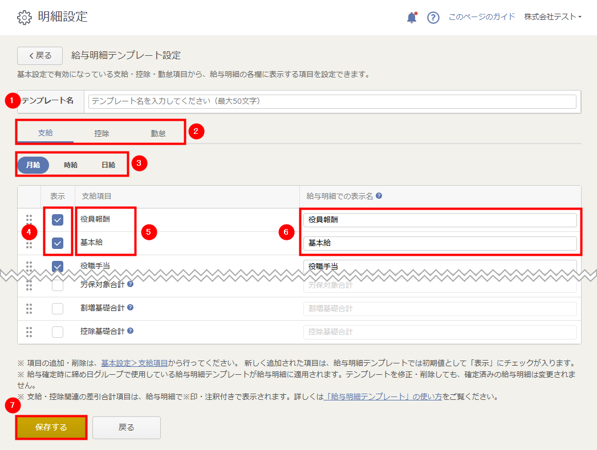Open the 基本設定＞支給項目 link
Viewport: 597px width, 450px height.
point(135,363)
